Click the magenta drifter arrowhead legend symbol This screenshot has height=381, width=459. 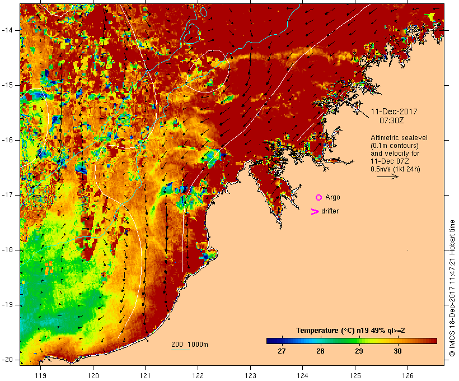(x=315, y=212)
